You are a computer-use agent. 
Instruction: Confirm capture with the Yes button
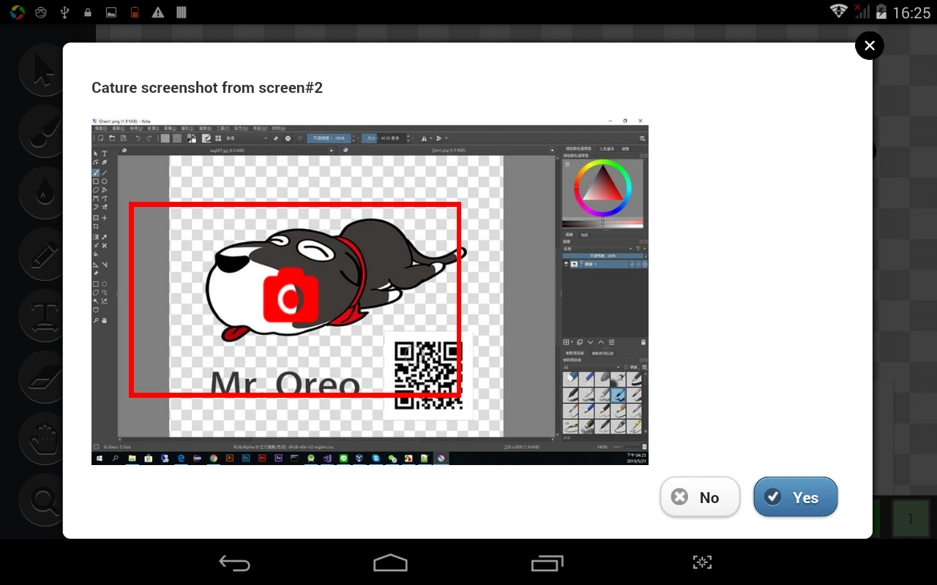pyautogui.click(x=795, y=497)
